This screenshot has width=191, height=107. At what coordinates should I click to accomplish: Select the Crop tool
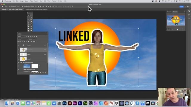pyautogui.click(x=28, y=20)
